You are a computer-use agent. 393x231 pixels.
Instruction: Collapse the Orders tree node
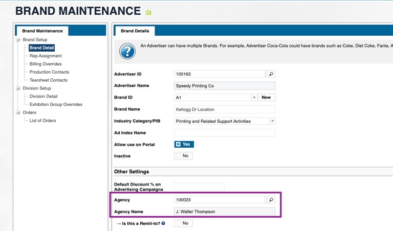pyautogui.click(x=18, y=112)
